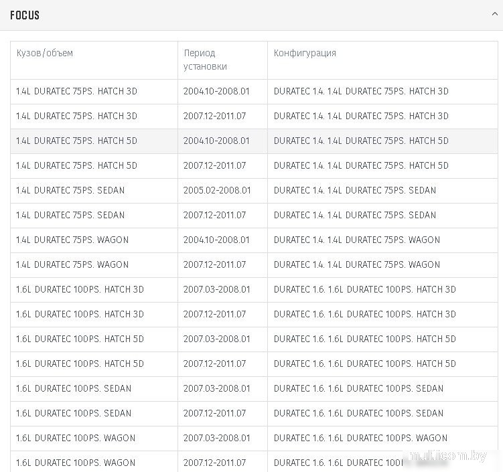The width and height of the screenshot is (503, 472).
Task: Select 1.6L HATCH 5D configuration for 2007.03-2008.01
Action: [364, 339]
